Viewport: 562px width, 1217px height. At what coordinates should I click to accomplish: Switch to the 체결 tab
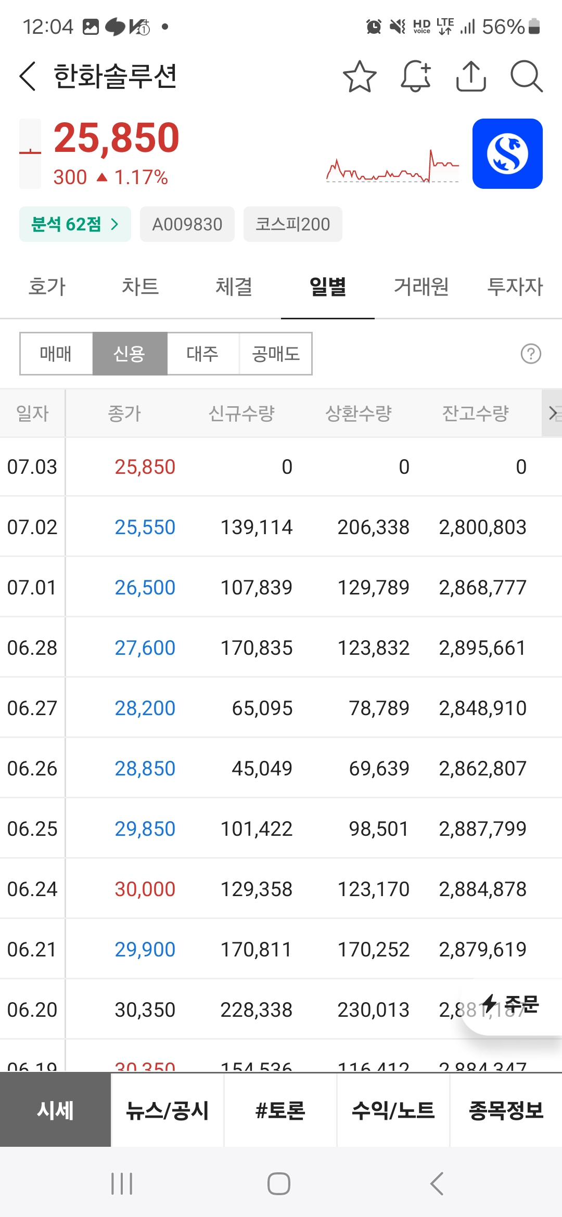pyautogui.click(x=234, y=287)
